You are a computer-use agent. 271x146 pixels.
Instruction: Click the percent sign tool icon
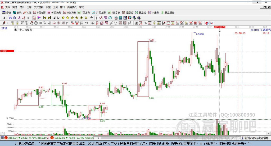145,23
